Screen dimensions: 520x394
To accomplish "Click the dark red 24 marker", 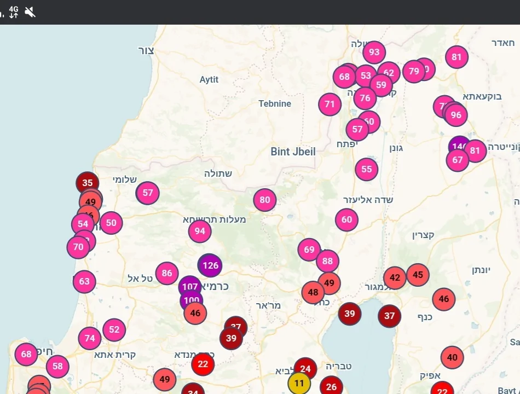I will tap(305, 369).
